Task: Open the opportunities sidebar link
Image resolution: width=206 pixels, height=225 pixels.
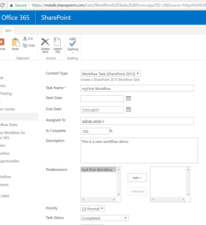Action: point(9,161)
